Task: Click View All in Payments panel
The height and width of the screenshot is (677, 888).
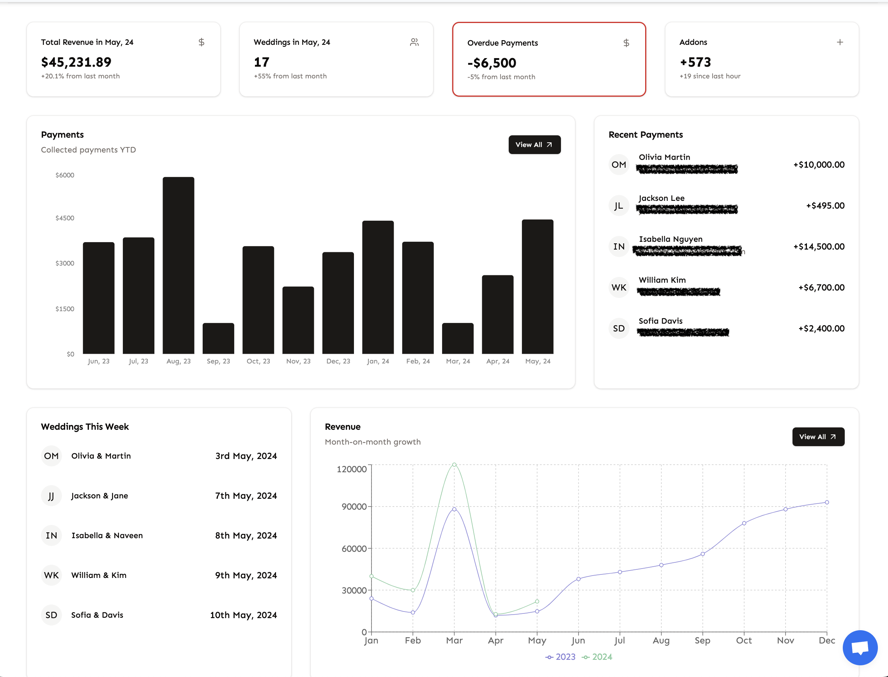Action: pyautogui.click(x=534, y=145)
